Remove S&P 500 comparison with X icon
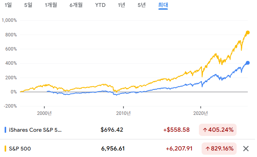 246,148
